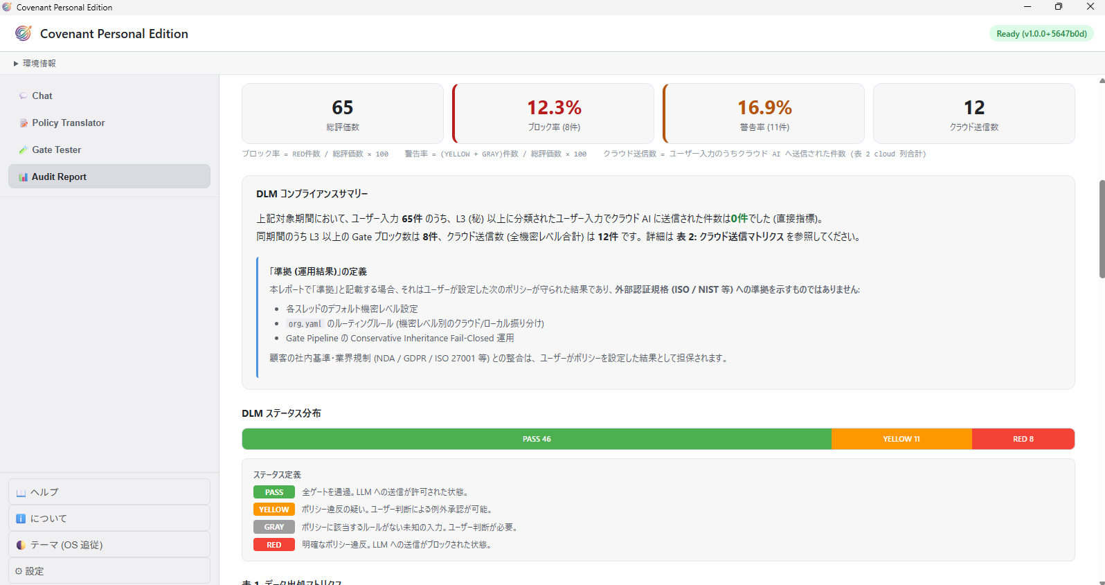Viewport: 1105px width, 585px height.
Task: Click the vertical scrollbar thumb of the report
Action: point(1102,229)
